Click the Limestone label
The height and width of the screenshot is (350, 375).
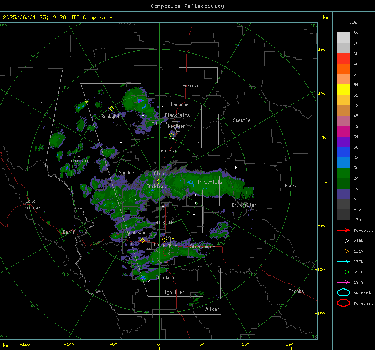(x=79, y=161)
